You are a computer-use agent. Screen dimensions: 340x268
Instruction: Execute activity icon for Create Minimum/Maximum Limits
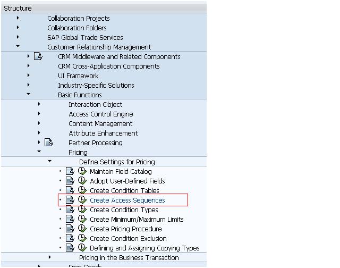pyautogui.click(x=82, y=219)
